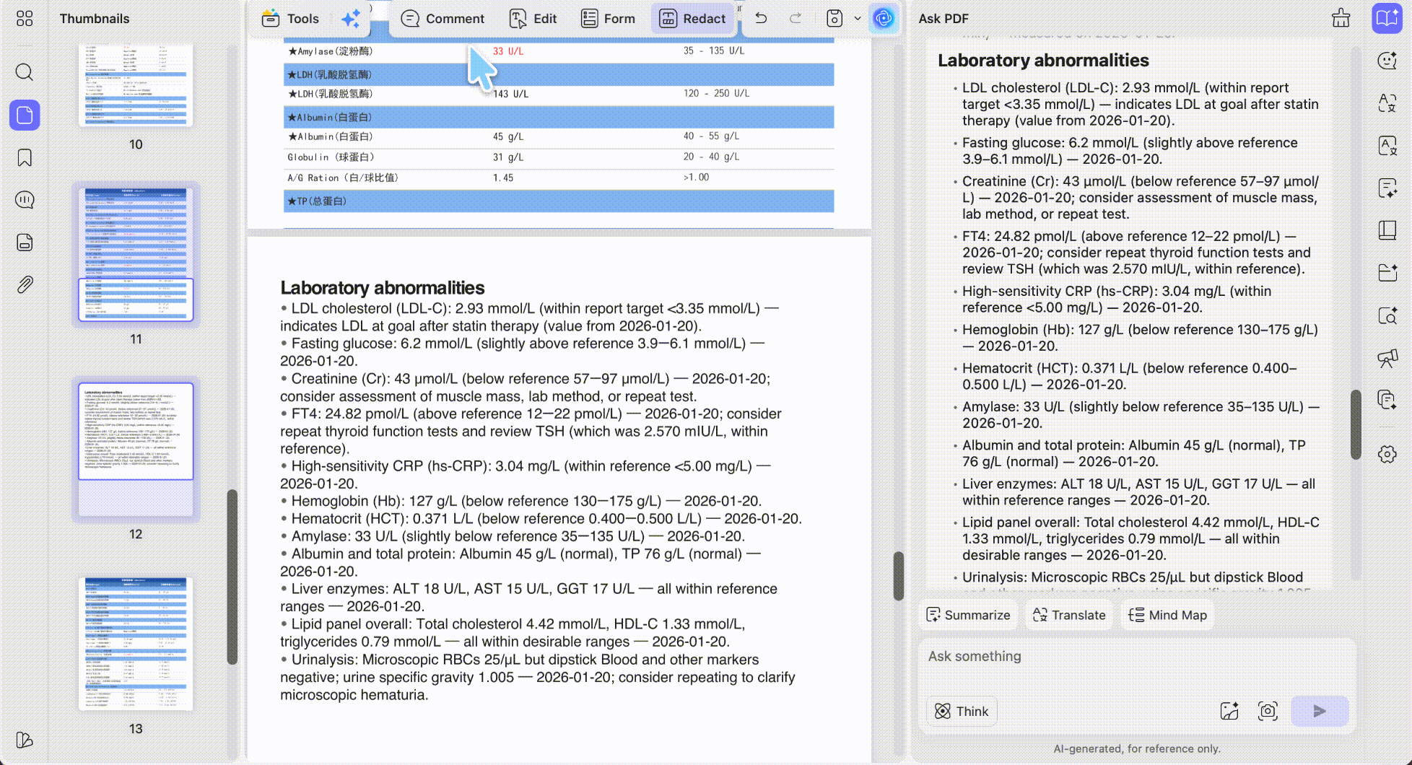
Task: Click the Summarize button
Action: point(968,615)
